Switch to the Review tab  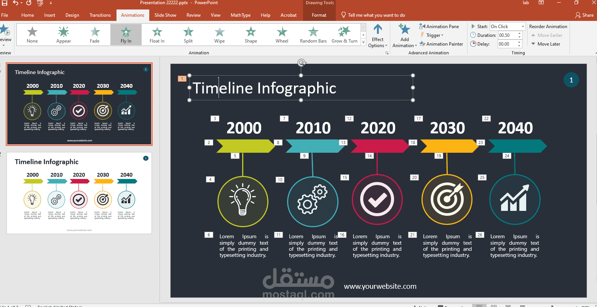[x=193, y=15]
